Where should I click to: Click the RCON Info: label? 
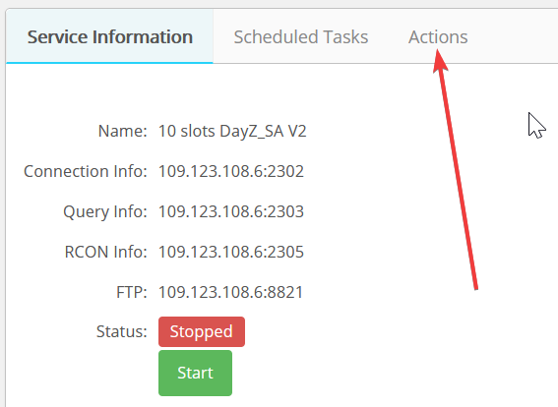[105, 252]
